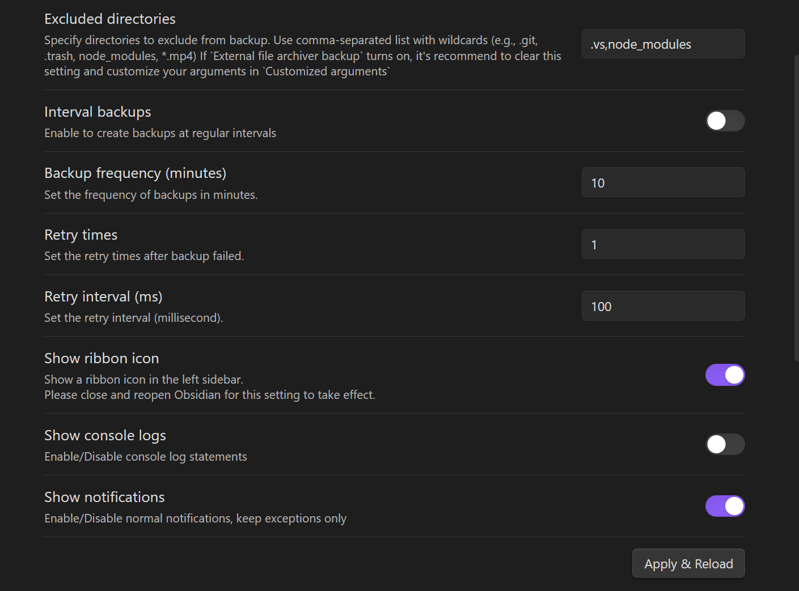Toggle Show notifications on the settings page
799x591 pixels.
coord(725,505)
